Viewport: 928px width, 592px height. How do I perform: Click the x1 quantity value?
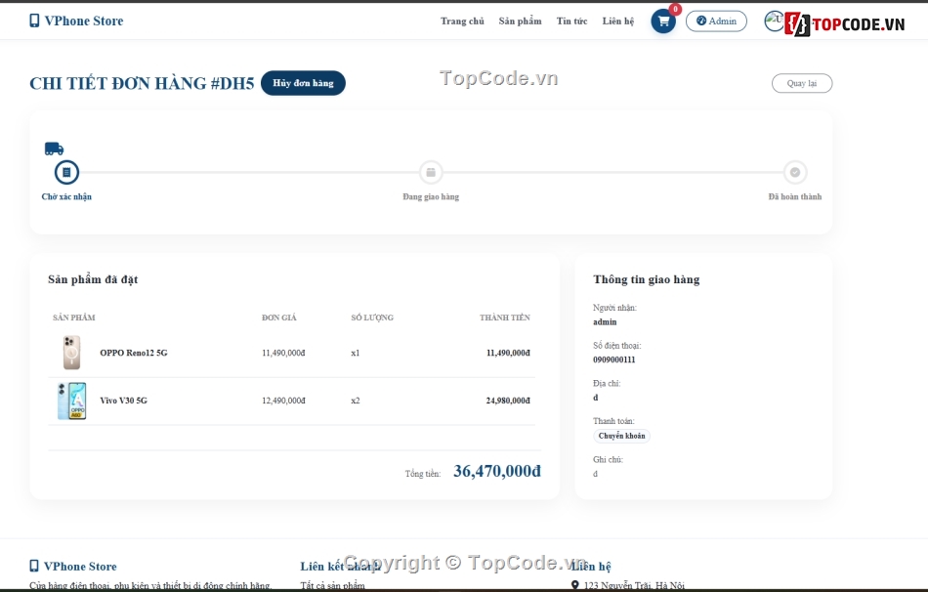coord(356,353)
